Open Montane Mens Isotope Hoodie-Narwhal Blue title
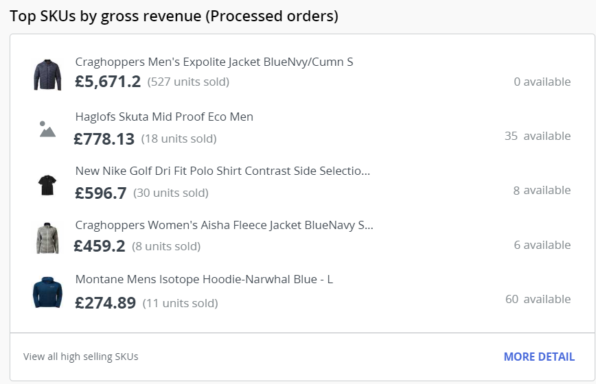596x384 pixels. tap(204, 280)
